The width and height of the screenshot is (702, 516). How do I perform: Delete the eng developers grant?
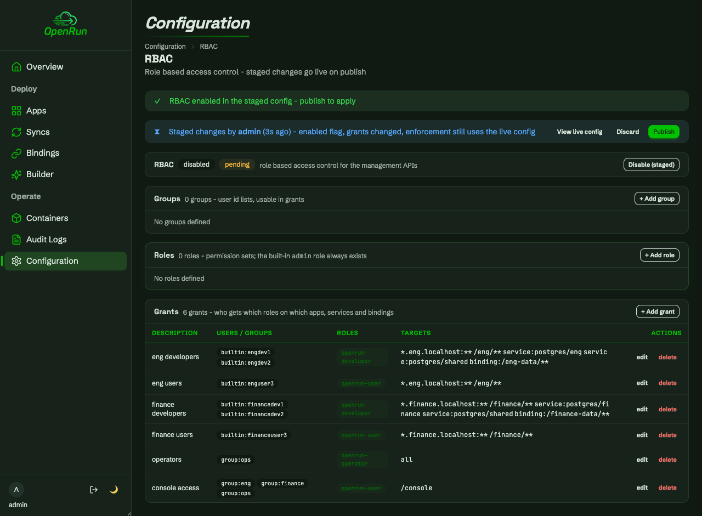667,357
